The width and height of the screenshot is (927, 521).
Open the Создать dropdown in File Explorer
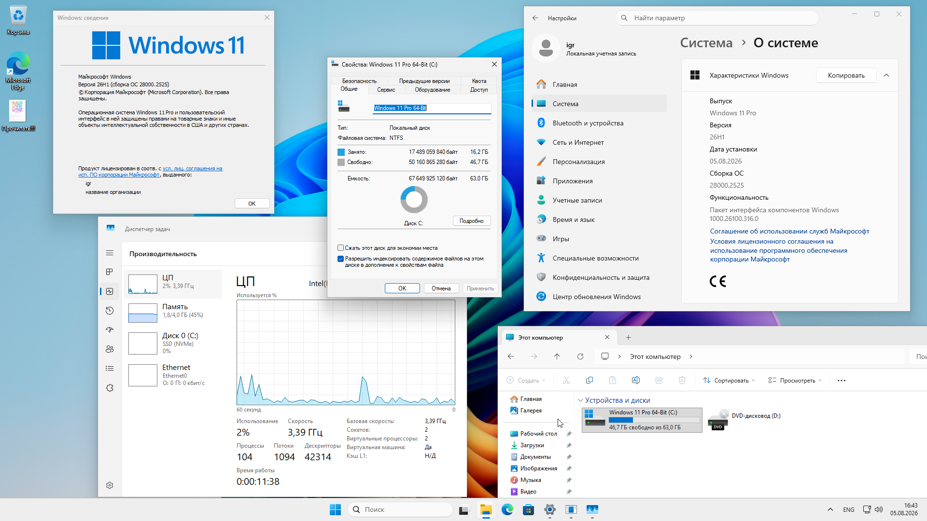(x=526, y=380)
